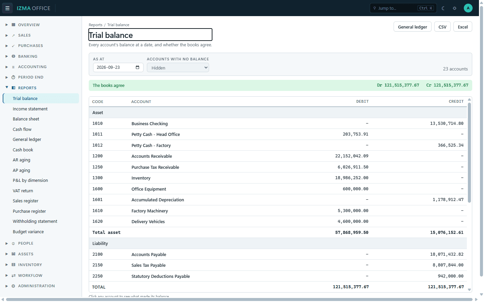484x302 pixels.
Task: Click the Inventory icon
Action: (13, 265)
